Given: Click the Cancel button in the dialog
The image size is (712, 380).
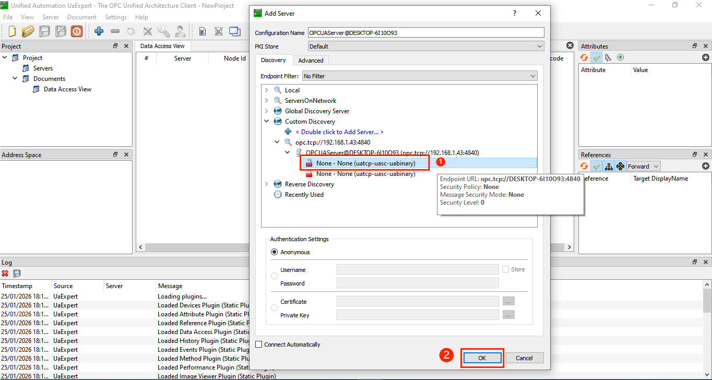Looking at the screenshot, I should pyautogui.click(x=524, y=358).
